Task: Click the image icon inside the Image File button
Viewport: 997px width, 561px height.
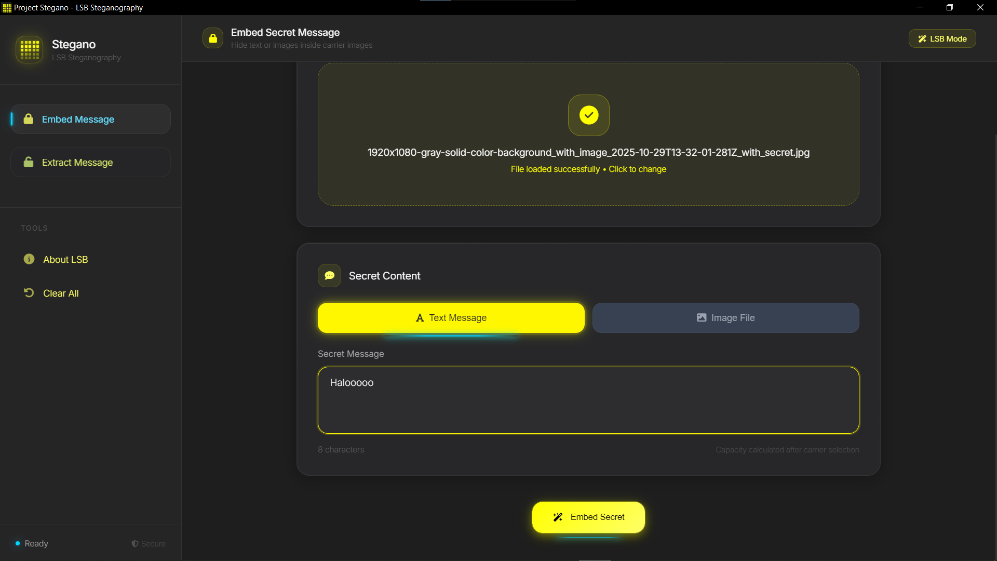Action: (702, 317)
